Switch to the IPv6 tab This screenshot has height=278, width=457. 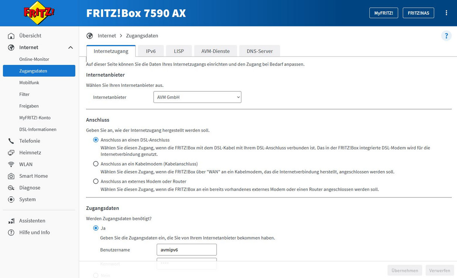tap(151, 51)
